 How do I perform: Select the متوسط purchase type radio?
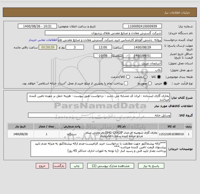(x=150, y=83)
